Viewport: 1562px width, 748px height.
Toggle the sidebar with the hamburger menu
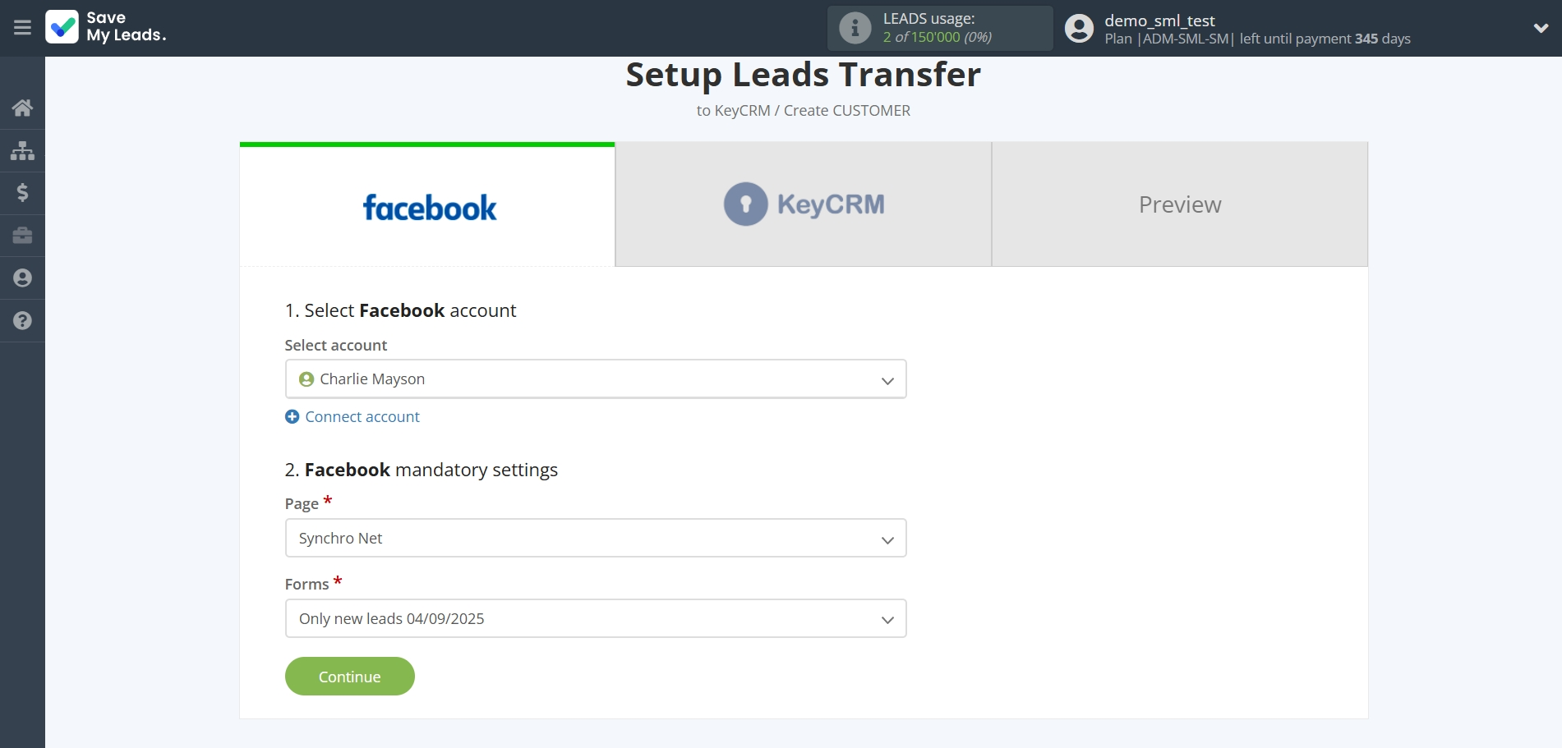point(22,27)
